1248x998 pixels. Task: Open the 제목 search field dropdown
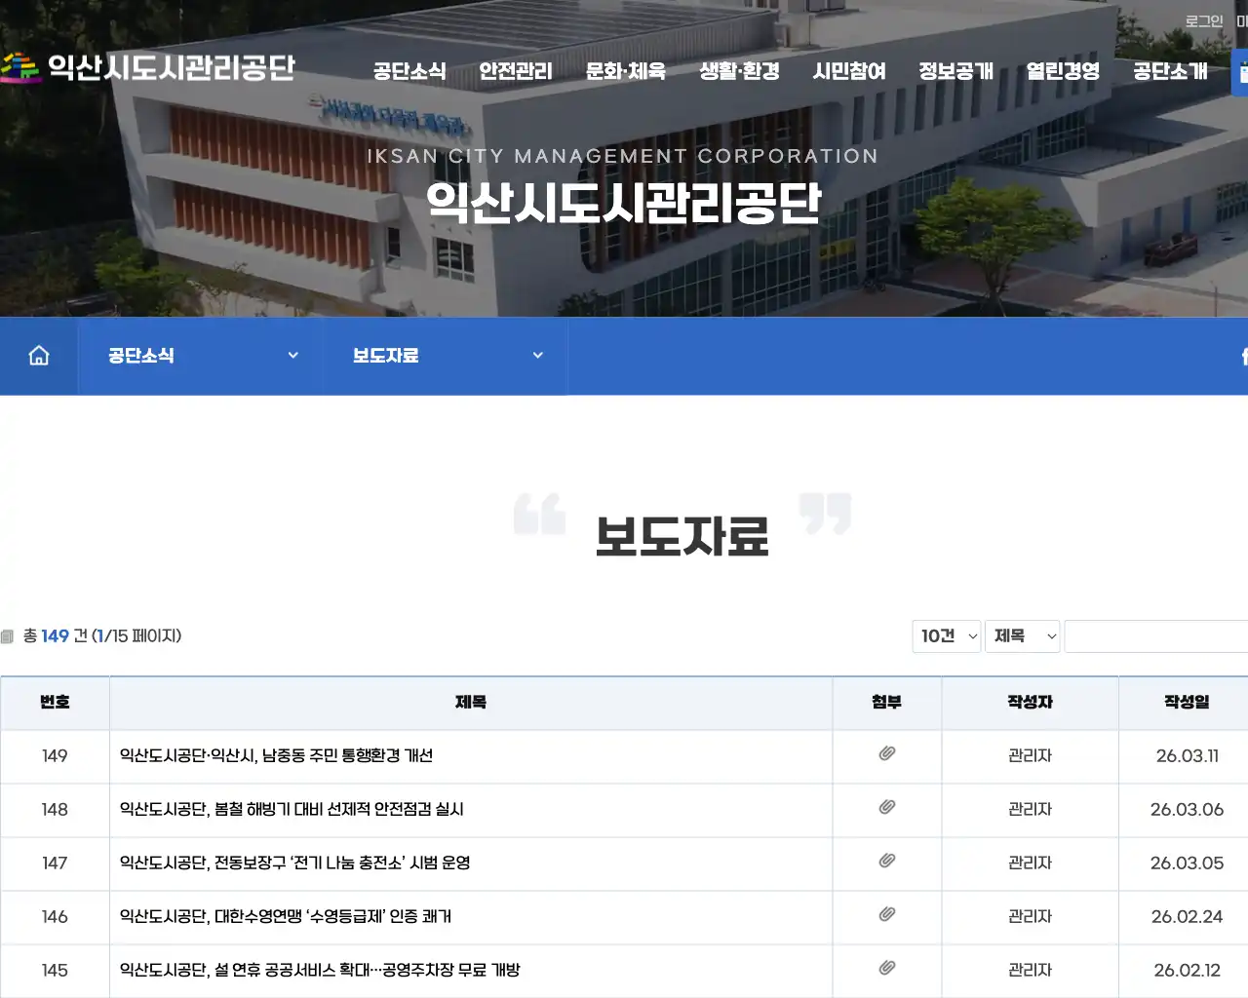coord(1022,635)
